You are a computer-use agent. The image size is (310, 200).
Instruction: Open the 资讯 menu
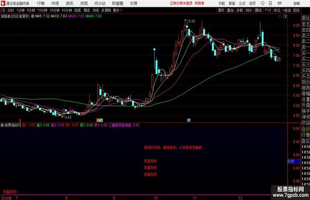point(70,3)
